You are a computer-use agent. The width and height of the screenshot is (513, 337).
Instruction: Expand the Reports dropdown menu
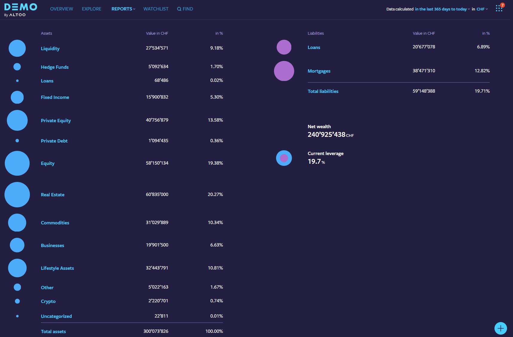click(x=123, y=9)
